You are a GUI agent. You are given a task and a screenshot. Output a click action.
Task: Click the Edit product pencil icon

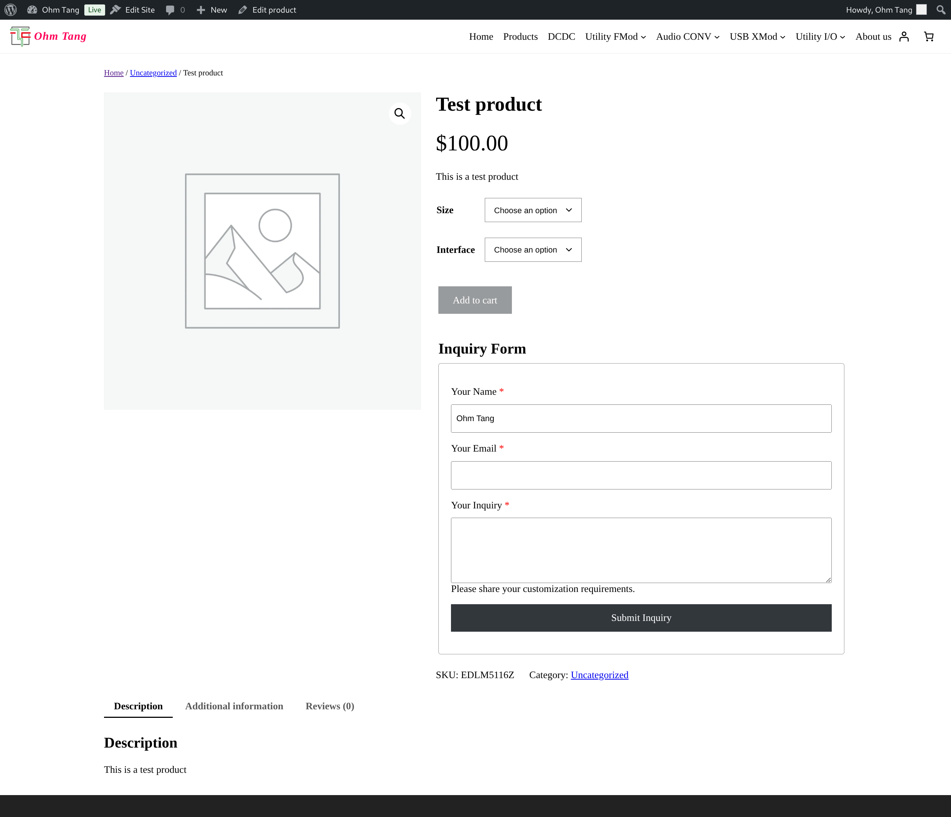[x=242, y=10]
